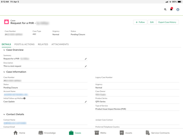Collapse the Case Information section

[4, 72]
